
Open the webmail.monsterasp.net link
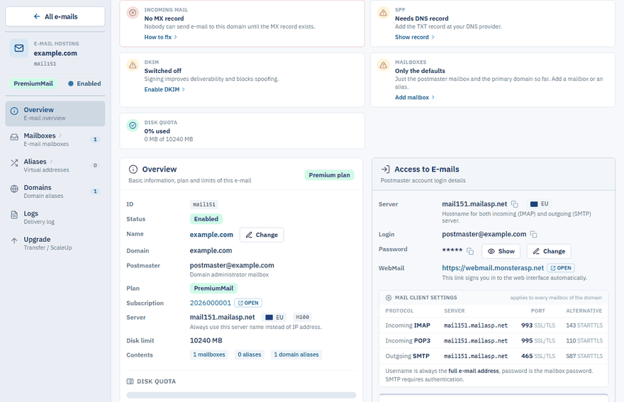(493, 268)
